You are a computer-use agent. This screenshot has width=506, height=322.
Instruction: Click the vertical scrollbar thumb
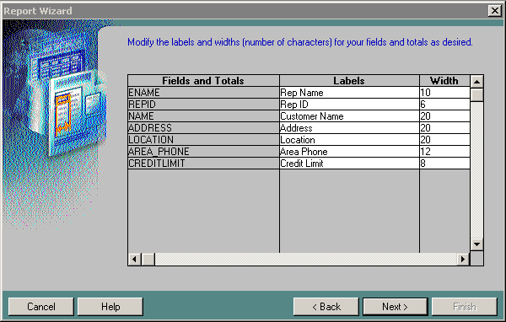click(x=476, y=95)
